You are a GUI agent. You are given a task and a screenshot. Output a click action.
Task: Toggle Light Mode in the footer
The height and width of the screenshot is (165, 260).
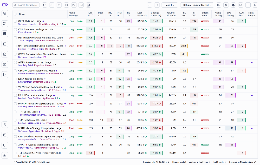tap(220, 162)
